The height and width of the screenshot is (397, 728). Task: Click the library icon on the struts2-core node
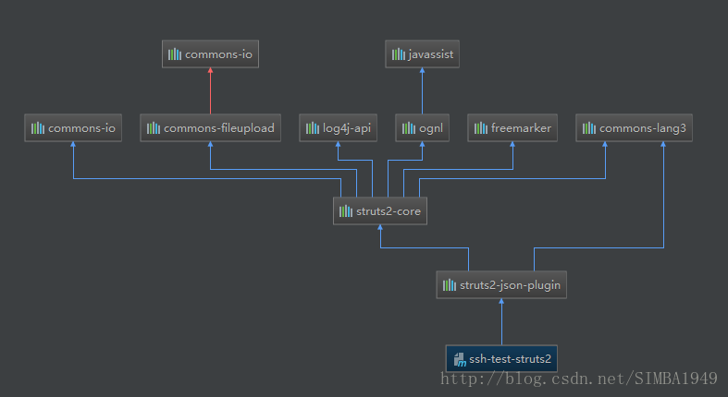pos(346,211)
